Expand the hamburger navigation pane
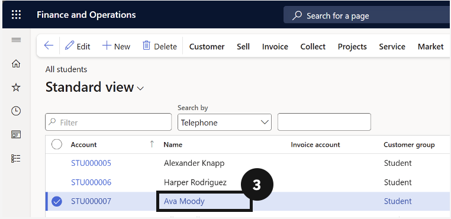 coord(16,40)
